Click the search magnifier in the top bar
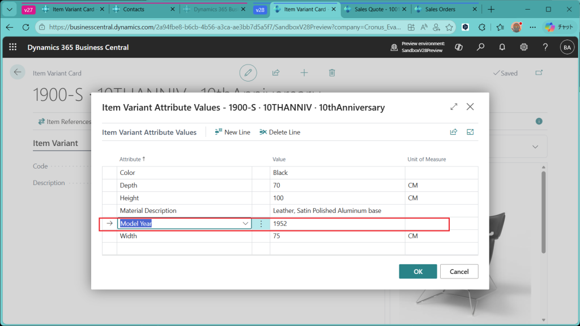 pyautogui.click(x=480, y=48)
